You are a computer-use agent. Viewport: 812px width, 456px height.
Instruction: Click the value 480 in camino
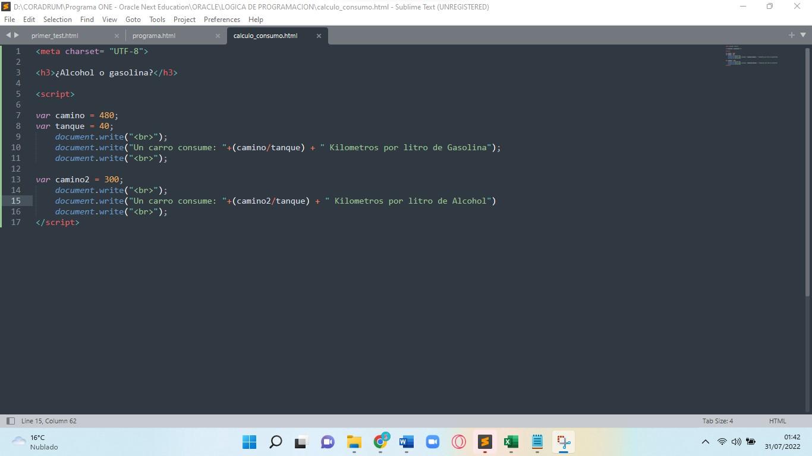pos(106,115)
